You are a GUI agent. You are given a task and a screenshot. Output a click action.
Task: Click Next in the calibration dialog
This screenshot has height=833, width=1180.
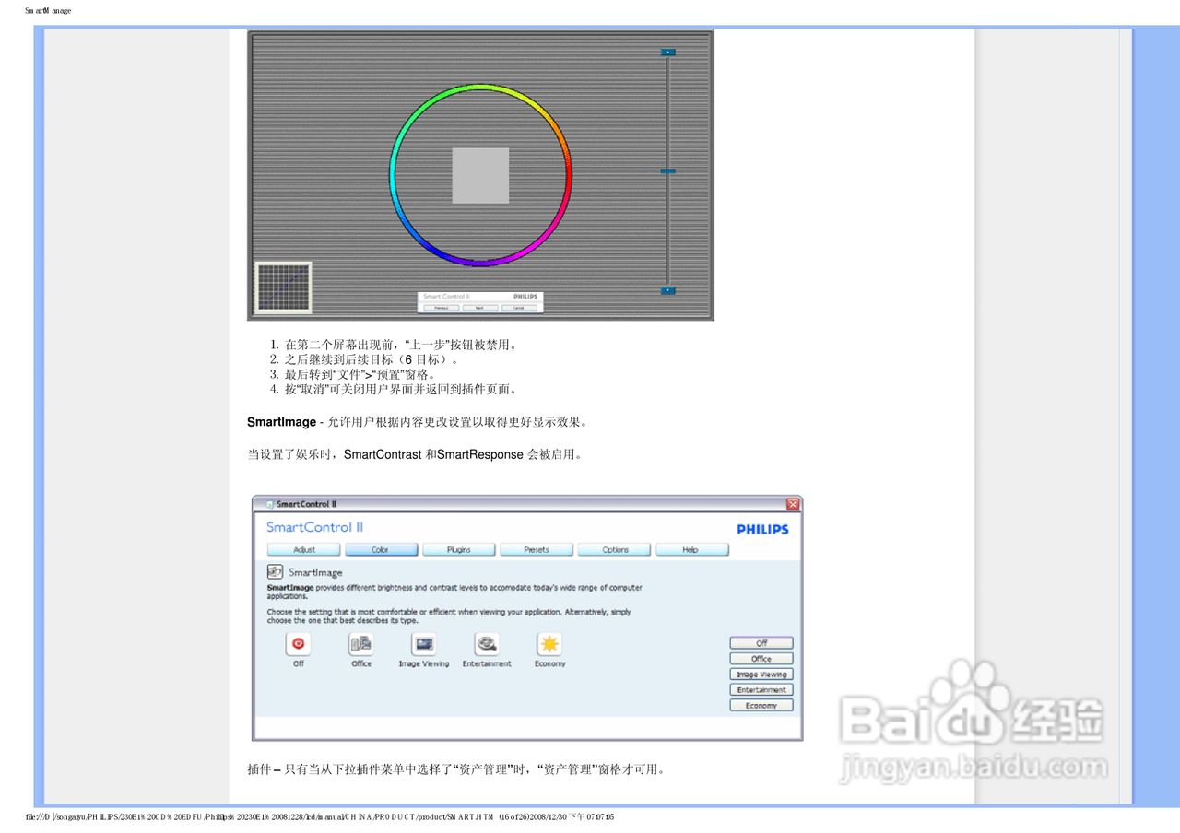pyautogui.click(x=479, y=308)
